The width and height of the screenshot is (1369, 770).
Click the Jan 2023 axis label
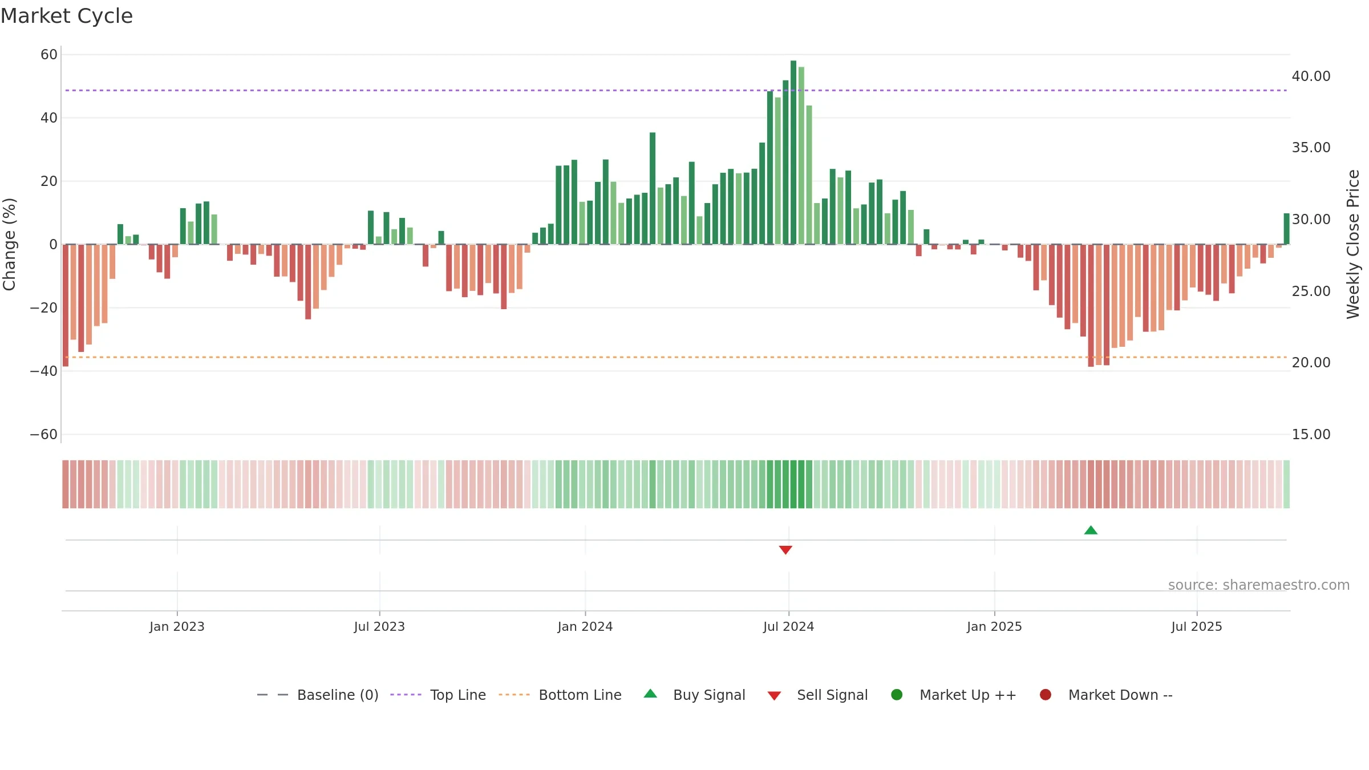click(177, 626)
